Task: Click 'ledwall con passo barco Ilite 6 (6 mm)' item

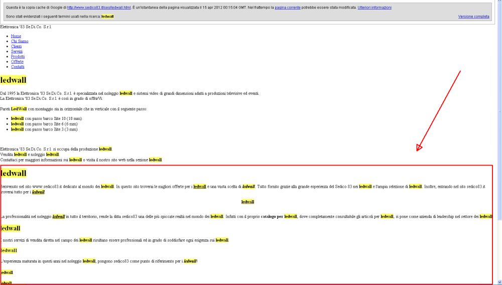Action: coord(44,124)
